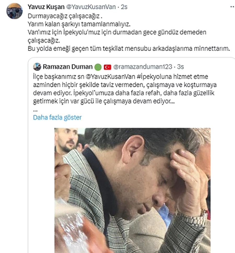The height and width of the screenshot is (253, 235).
Task: Open the 2s timestamp of the main tweet
Action: pos(124,7)
